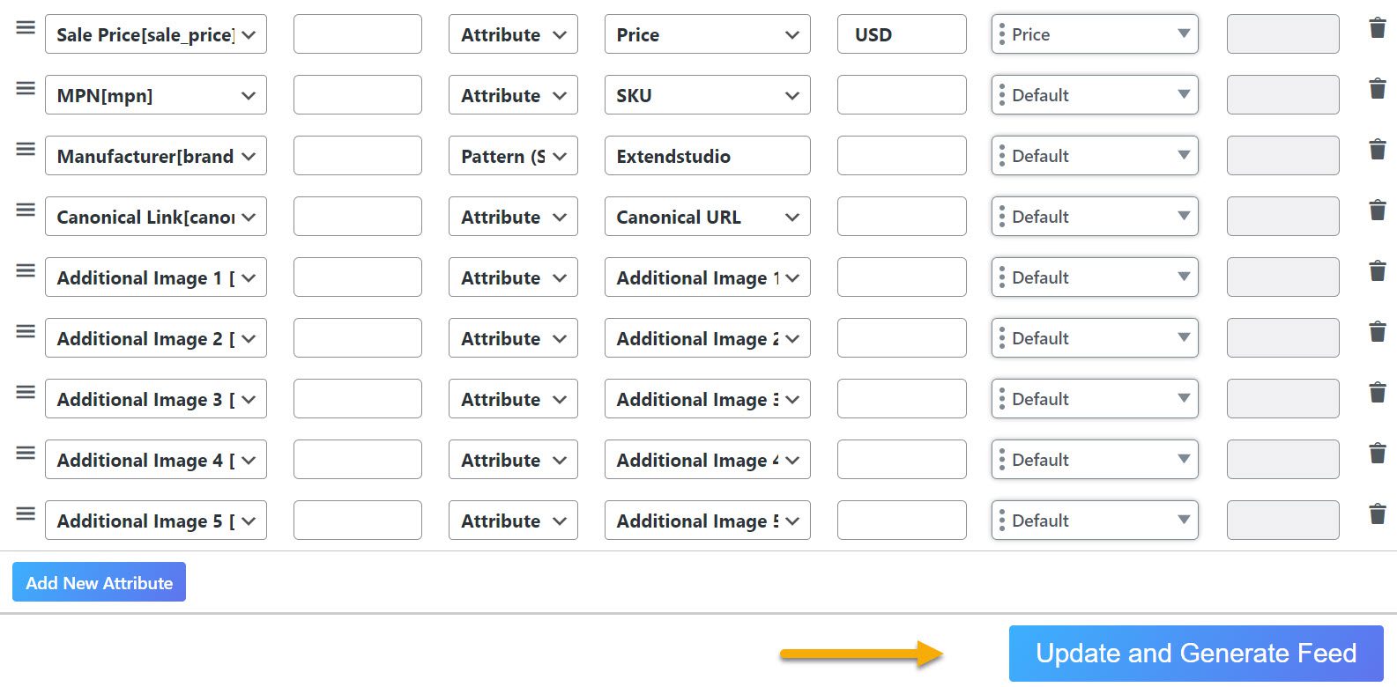This screenshot has height=687, width=1397.
Task: Open the Price output filter select
Action: (1095, 34)
